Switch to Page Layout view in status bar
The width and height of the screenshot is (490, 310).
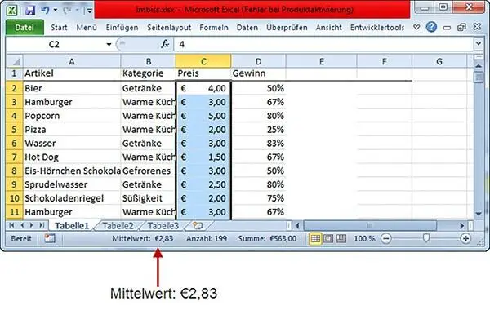[328, 239]
